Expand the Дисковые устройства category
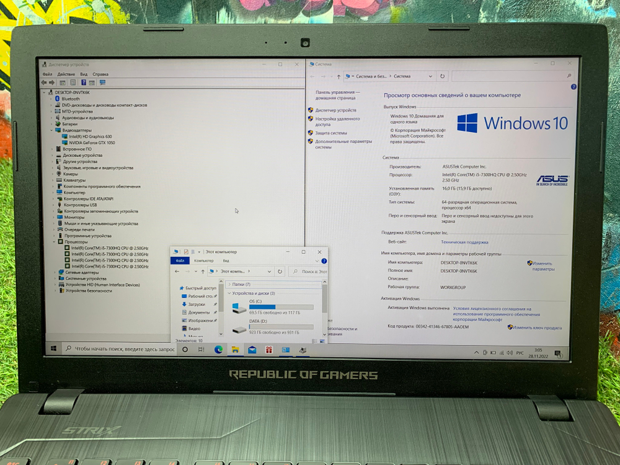The height and width of the screenshot is (465, 620). (52, 156)
